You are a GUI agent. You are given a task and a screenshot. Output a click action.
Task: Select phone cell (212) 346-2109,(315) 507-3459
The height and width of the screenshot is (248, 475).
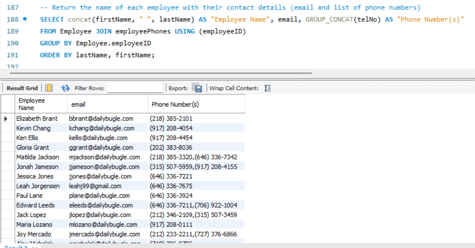coord(196,215)
